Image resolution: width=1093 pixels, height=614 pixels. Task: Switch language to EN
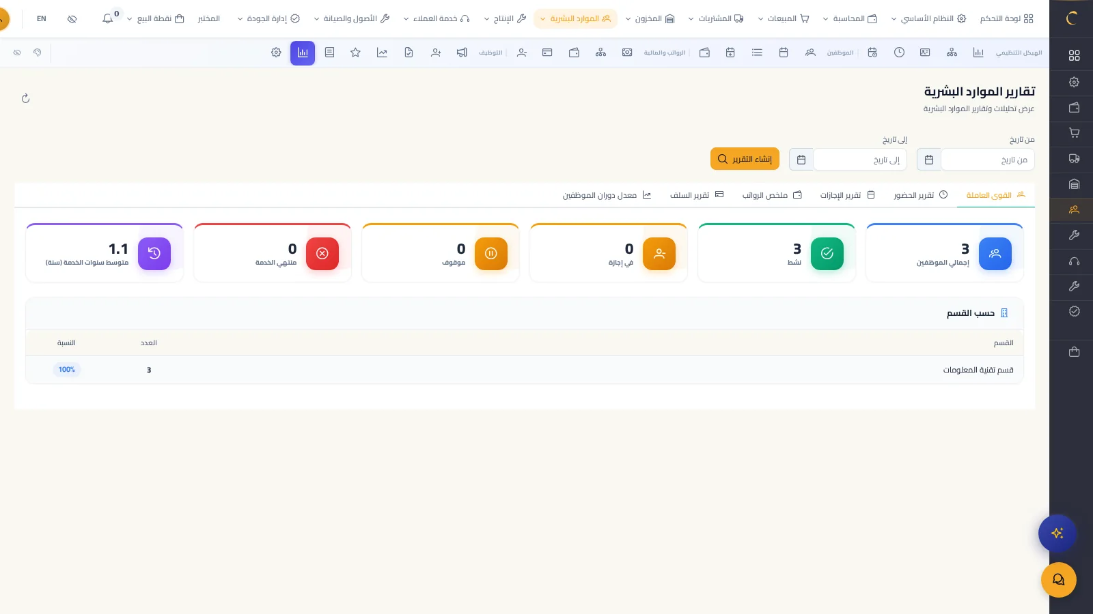click(42, 18)
